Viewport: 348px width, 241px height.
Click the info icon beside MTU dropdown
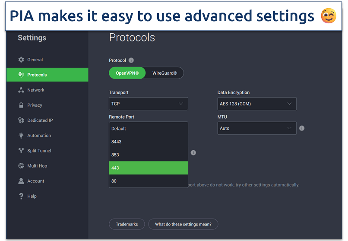(302, 128)
